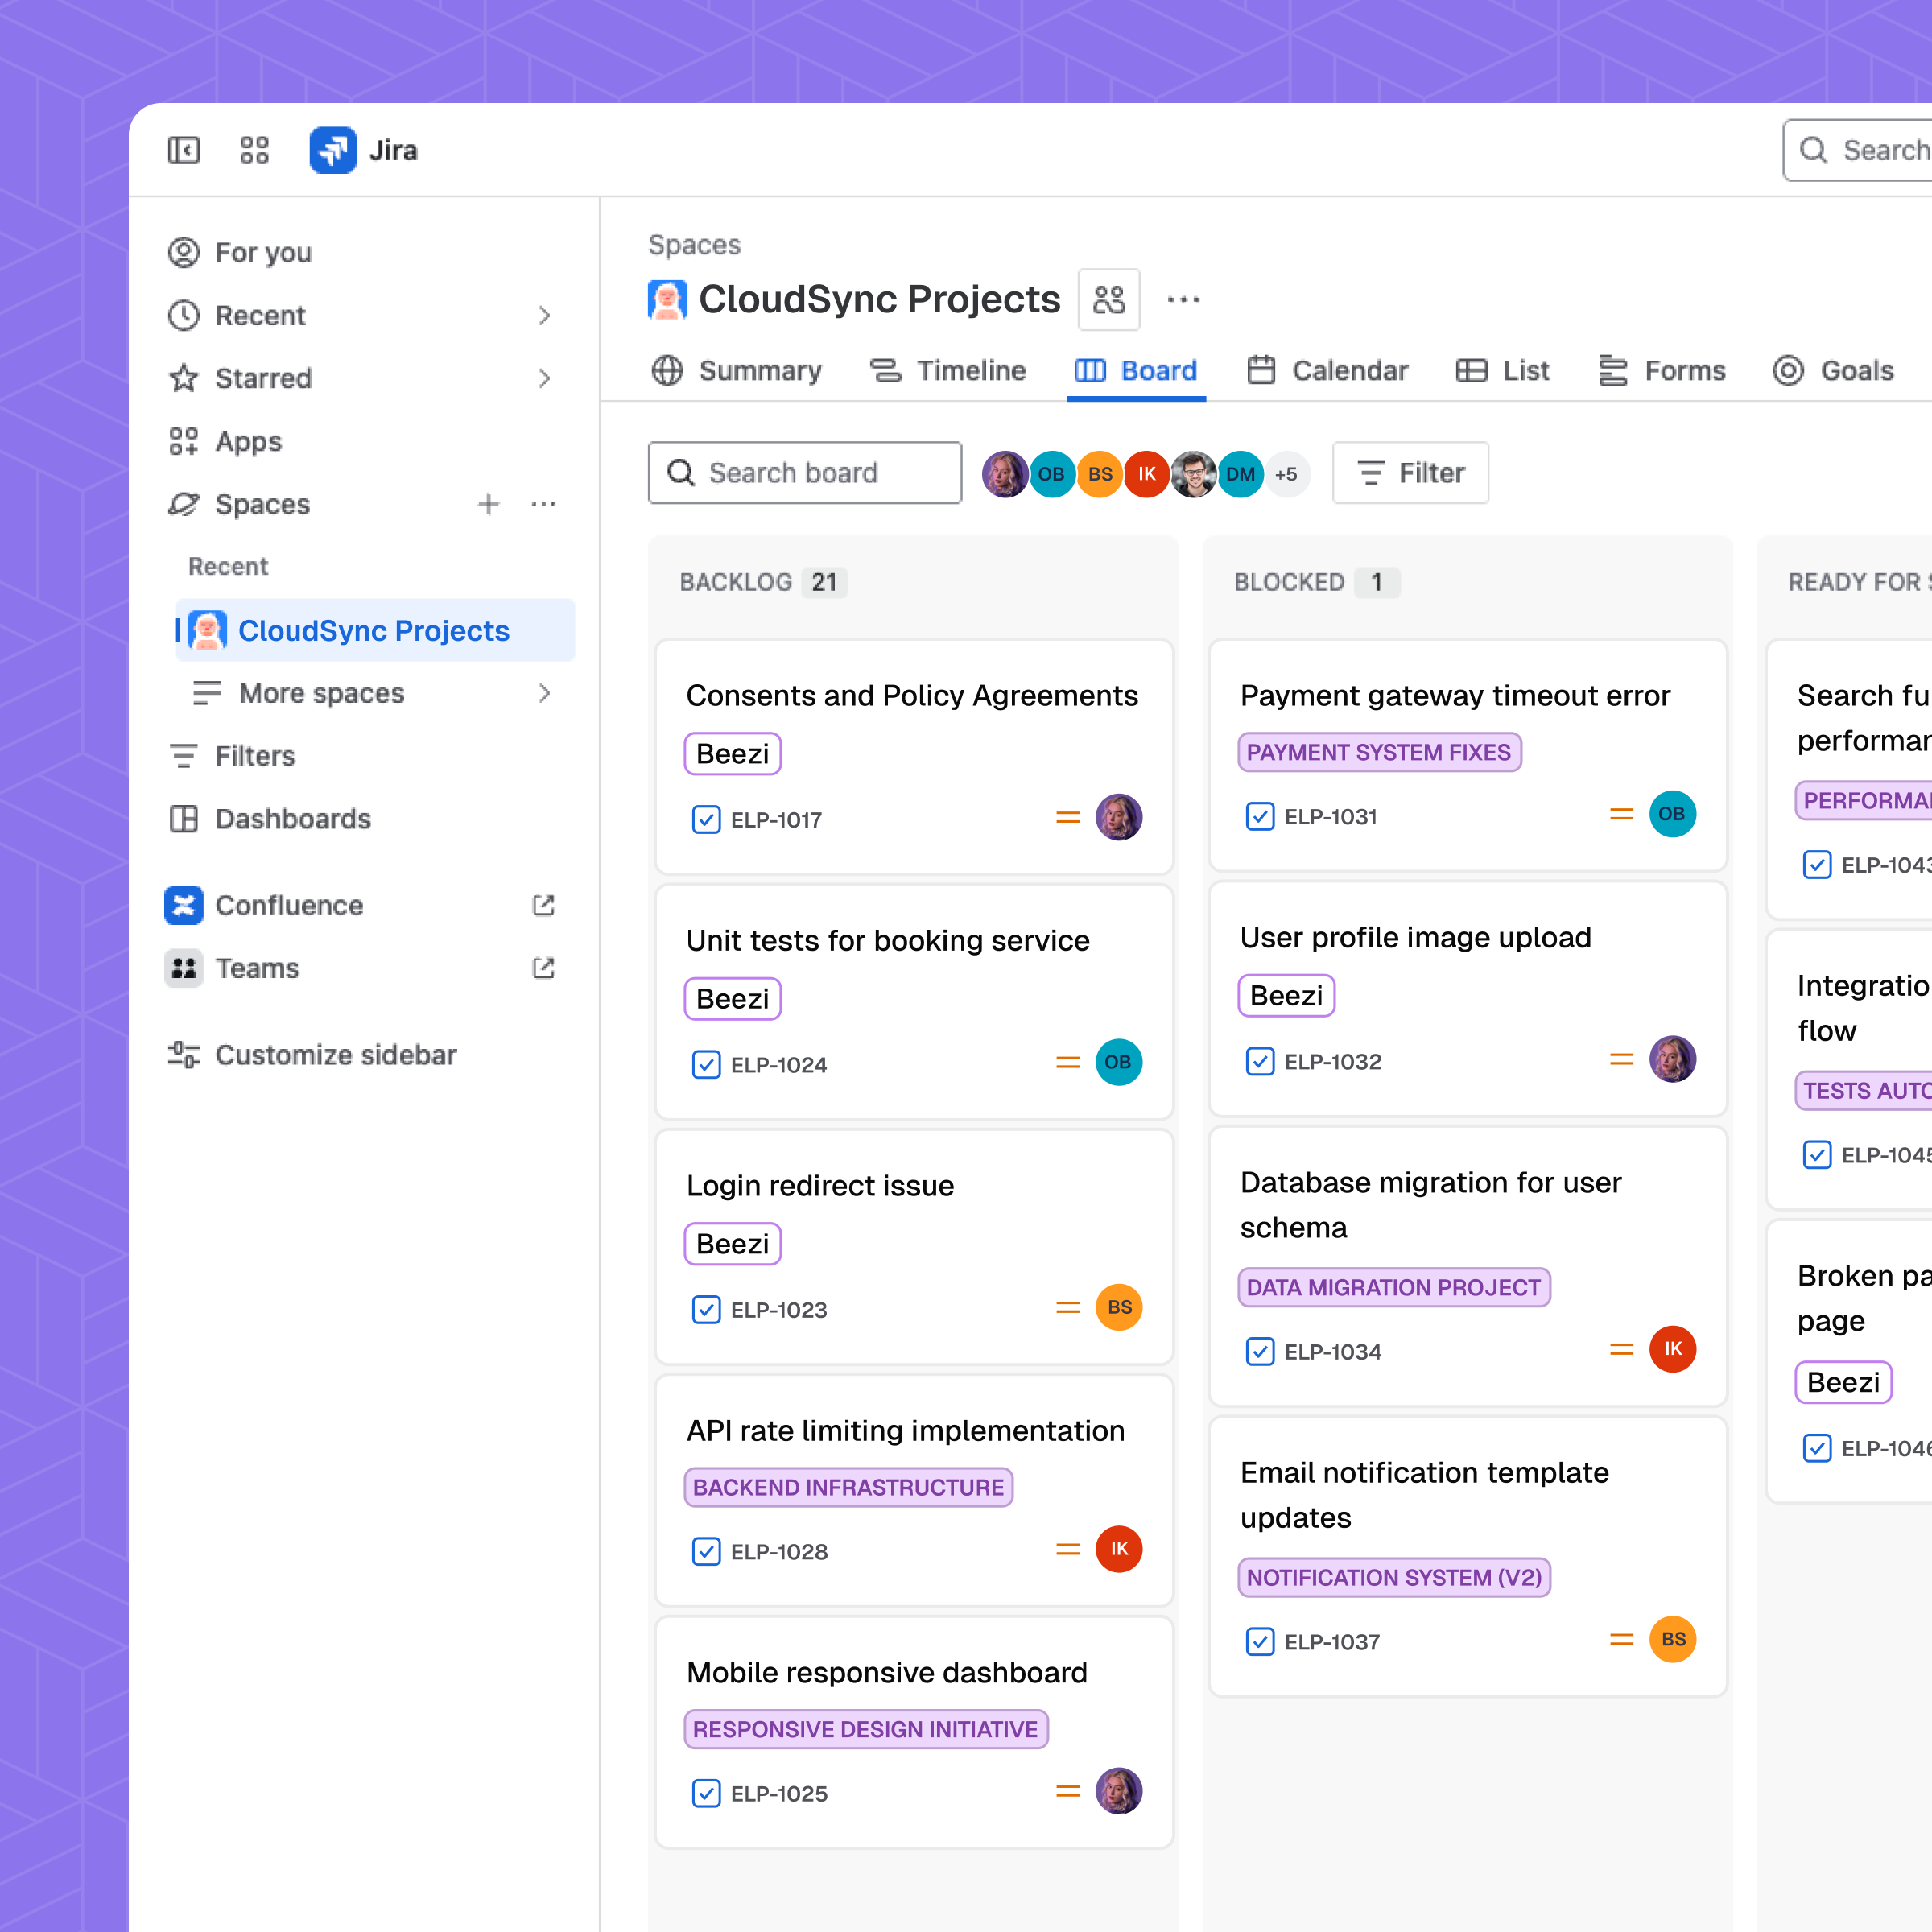Click the ELP-1028 task type checkbox icon
Image resolution: width=1932 pixels, height=1932 pixels.
(x=706, y=1552)
